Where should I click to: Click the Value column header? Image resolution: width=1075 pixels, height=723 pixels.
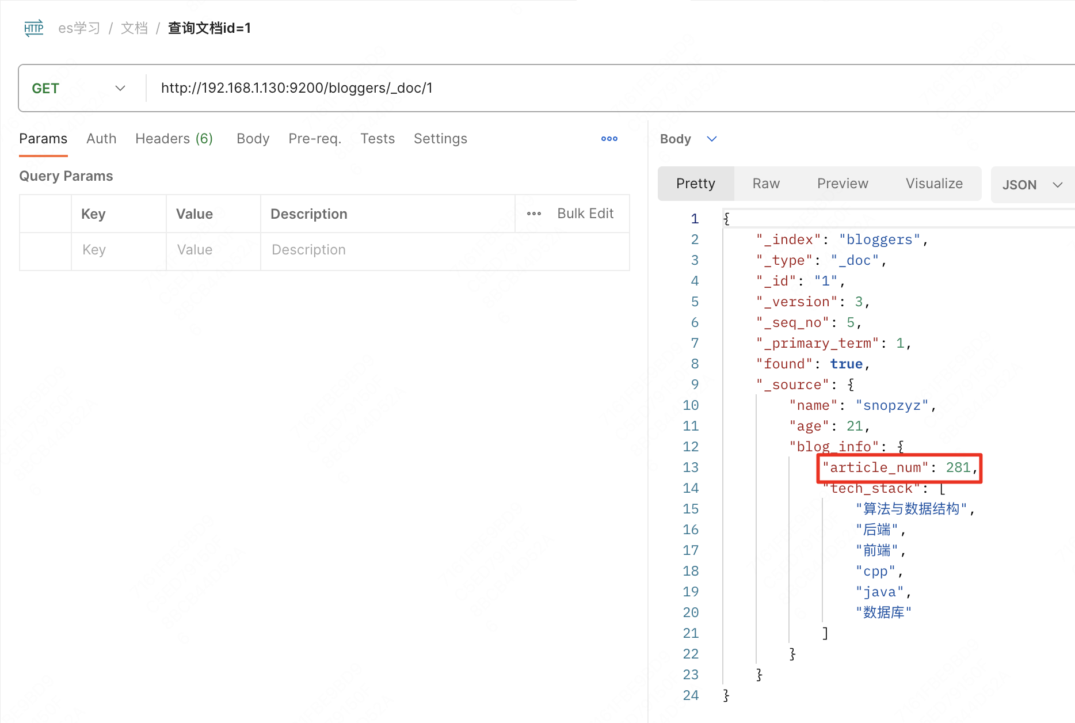pyautogui.click(x=195, y=214)
